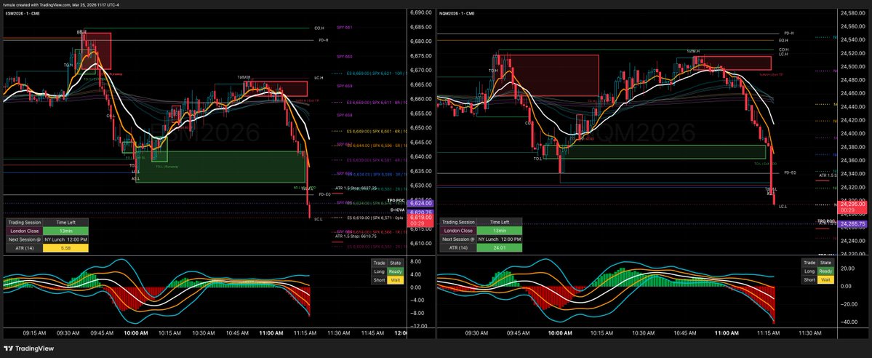Click the 'ATR (14)' cell in NQ chart table

coord(459,247)
